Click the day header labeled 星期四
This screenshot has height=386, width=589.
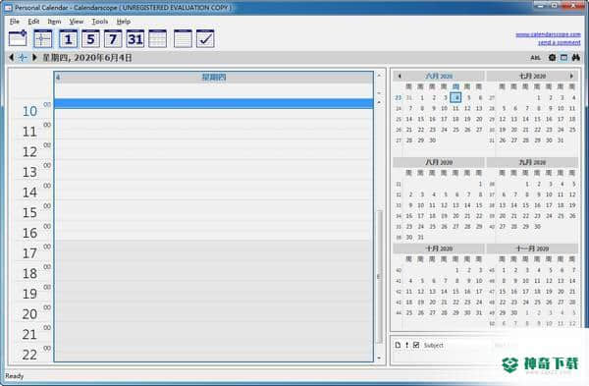coord(214,78)
